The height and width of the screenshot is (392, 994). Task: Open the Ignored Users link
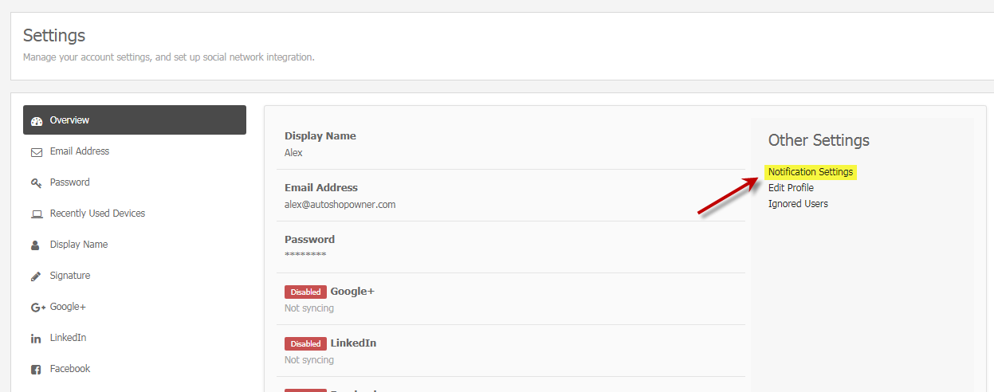point(798,204)
